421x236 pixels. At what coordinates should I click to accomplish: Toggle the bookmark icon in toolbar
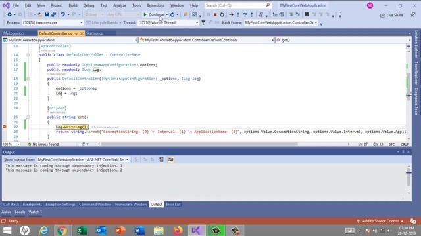pos(307,14)
